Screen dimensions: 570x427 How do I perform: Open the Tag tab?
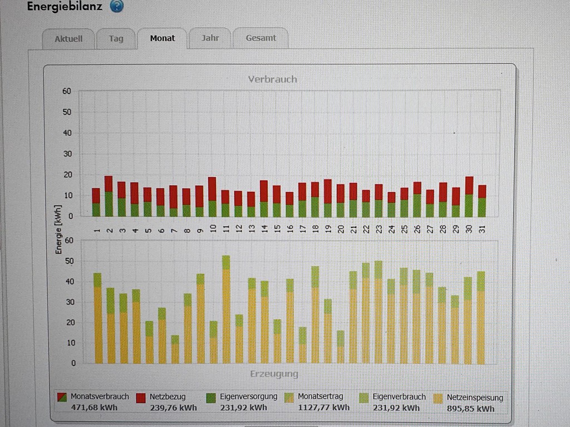[116, 39]
